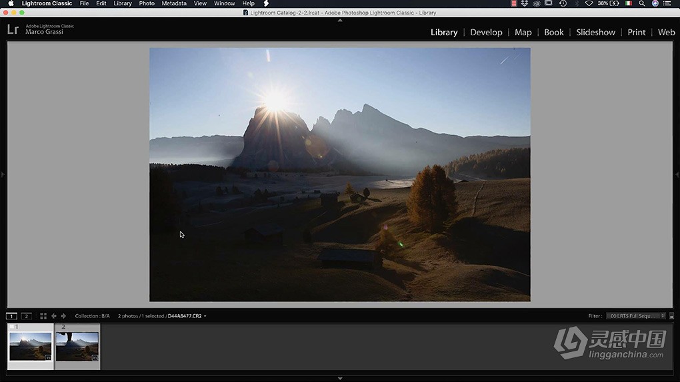Go back with the left arrow icon
The height and width of the screenshot is (382, 680).
tap(54, 316)
